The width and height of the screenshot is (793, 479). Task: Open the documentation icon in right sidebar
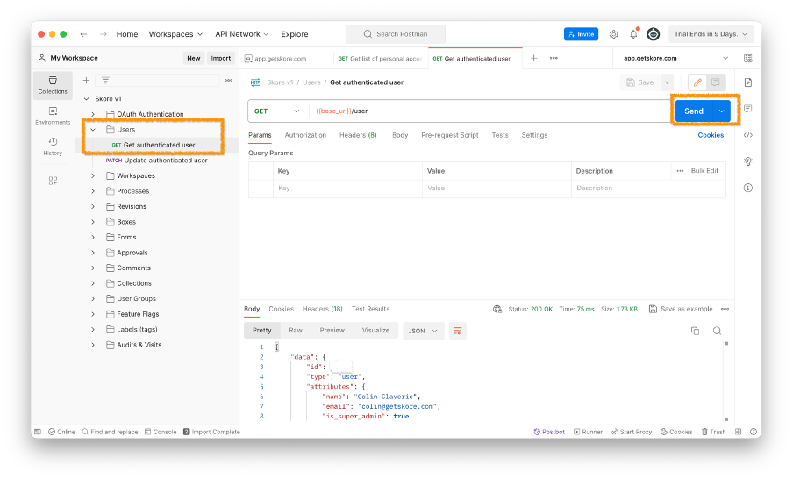(748, 82)
